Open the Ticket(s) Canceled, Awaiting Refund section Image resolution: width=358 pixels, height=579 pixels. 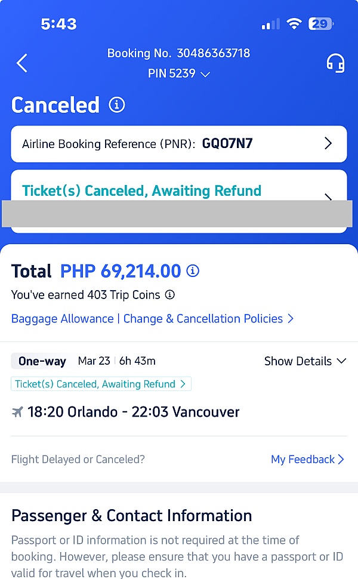pos(179,190)
